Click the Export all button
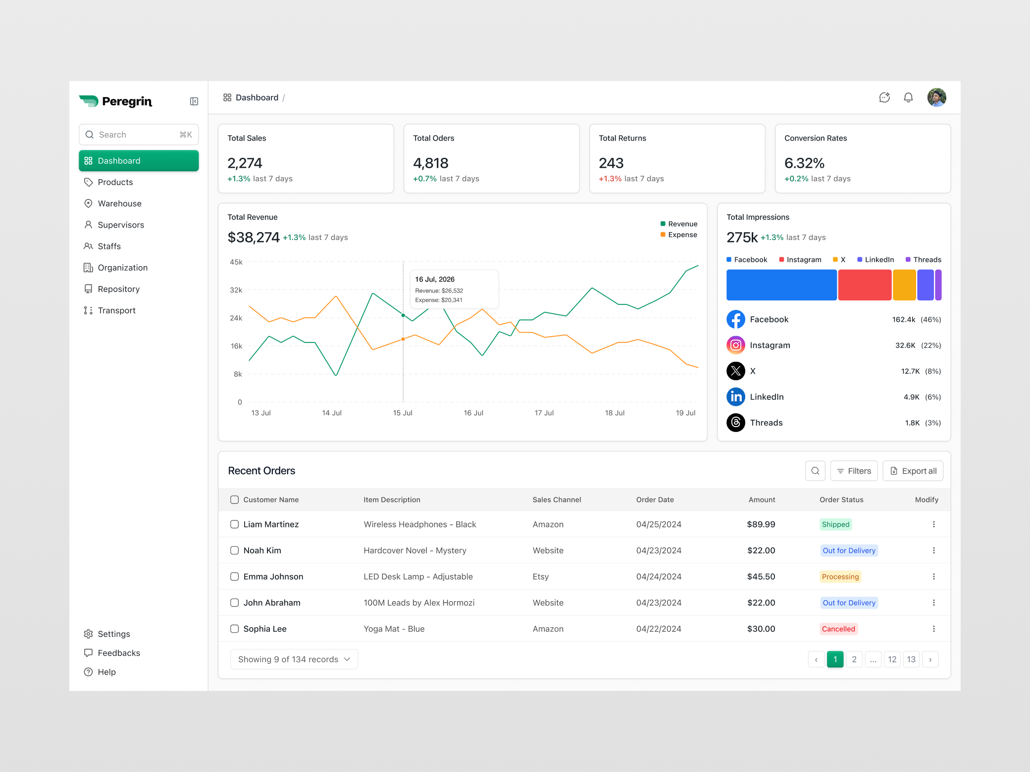Screen dimensions: 1030x772 tap(913, 471)
